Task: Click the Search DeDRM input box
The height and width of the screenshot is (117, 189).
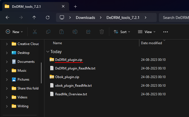Action: [x=174, y=18]
